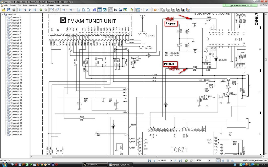Open the help icon dropdown arrow

(x=158, y=10)
